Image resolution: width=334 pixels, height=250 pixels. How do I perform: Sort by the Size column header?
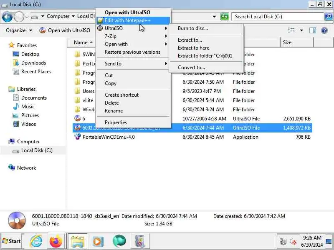click(x=297, y=42)
